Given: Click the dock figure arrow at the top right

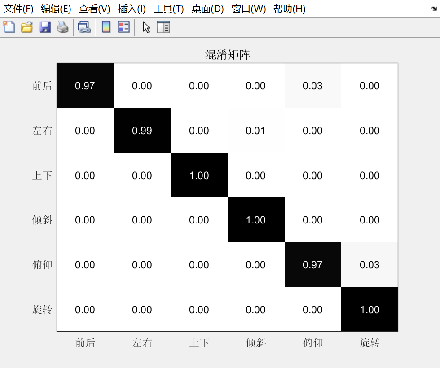Looking at the screenshot, I should [x=434, y=9].
